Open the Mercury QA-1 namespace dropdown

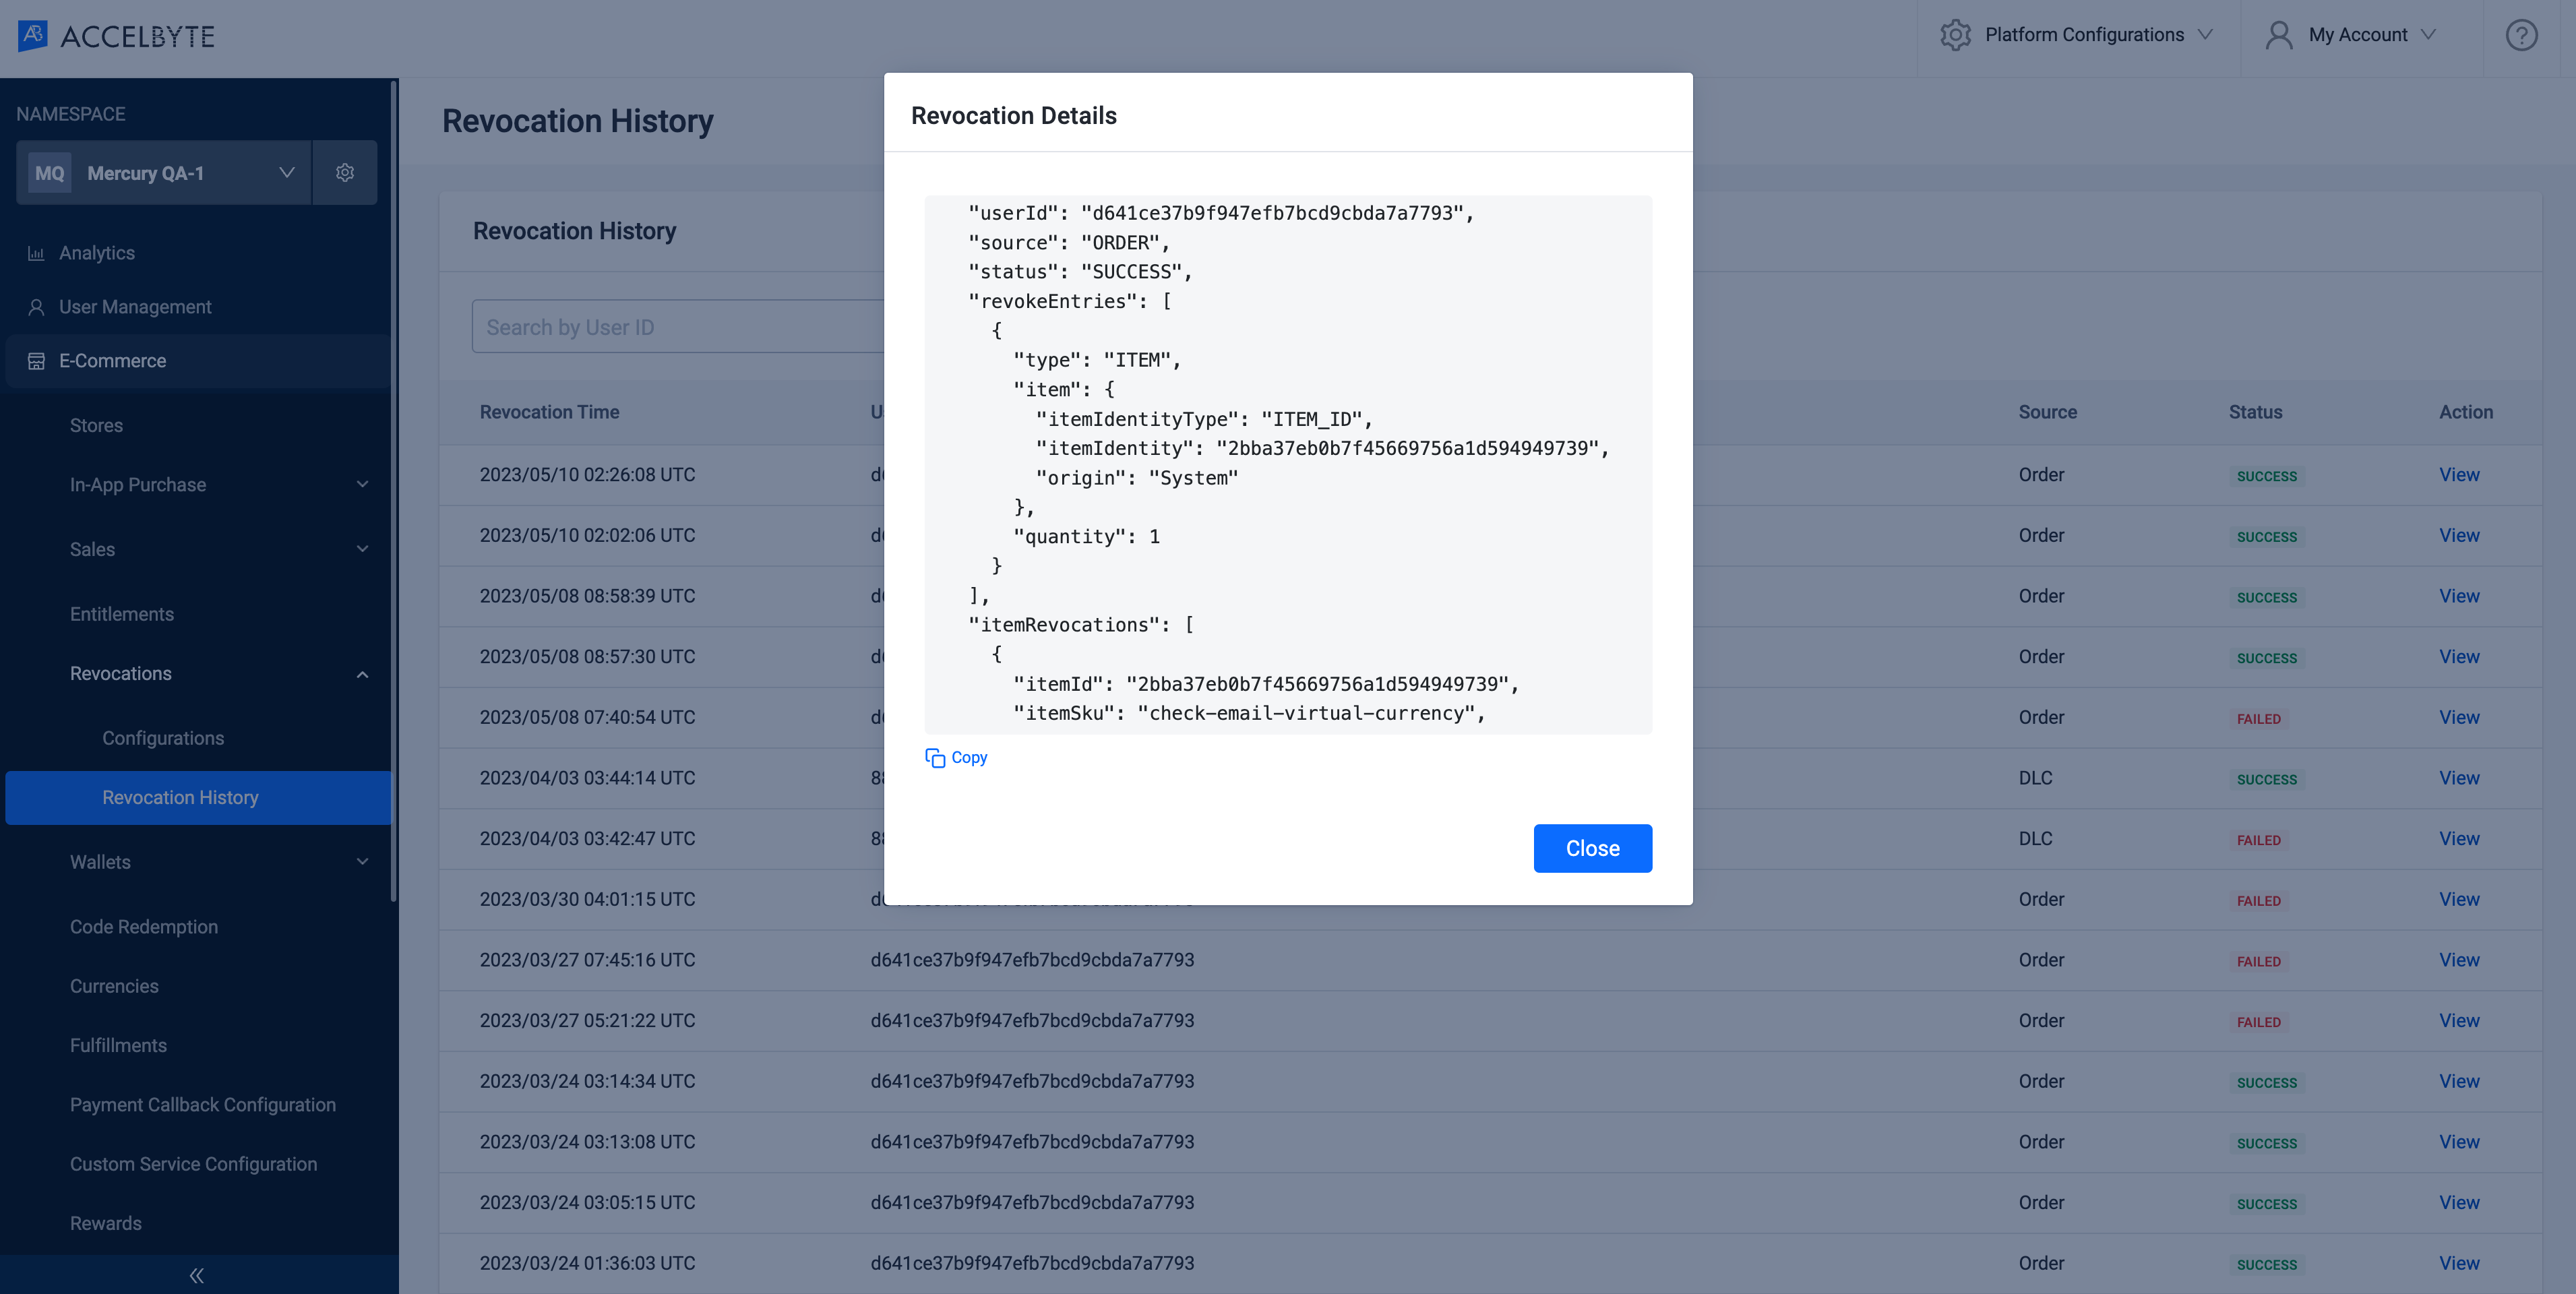click(164, 173)
